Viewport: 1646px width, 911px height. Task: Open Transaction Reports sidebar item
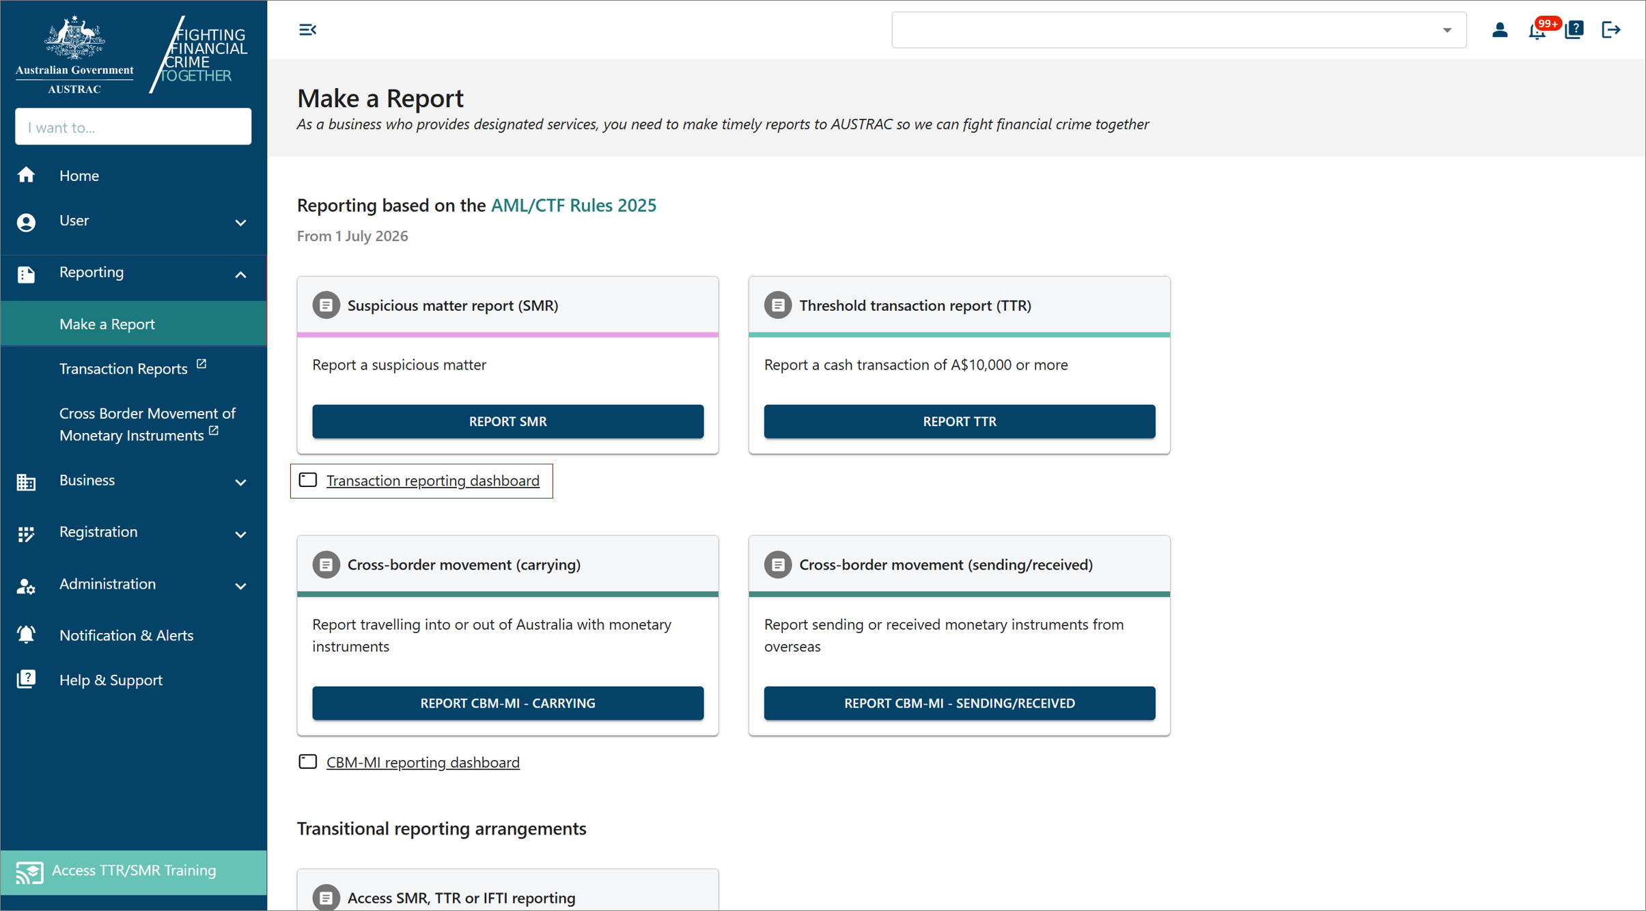tap(133, 368)
